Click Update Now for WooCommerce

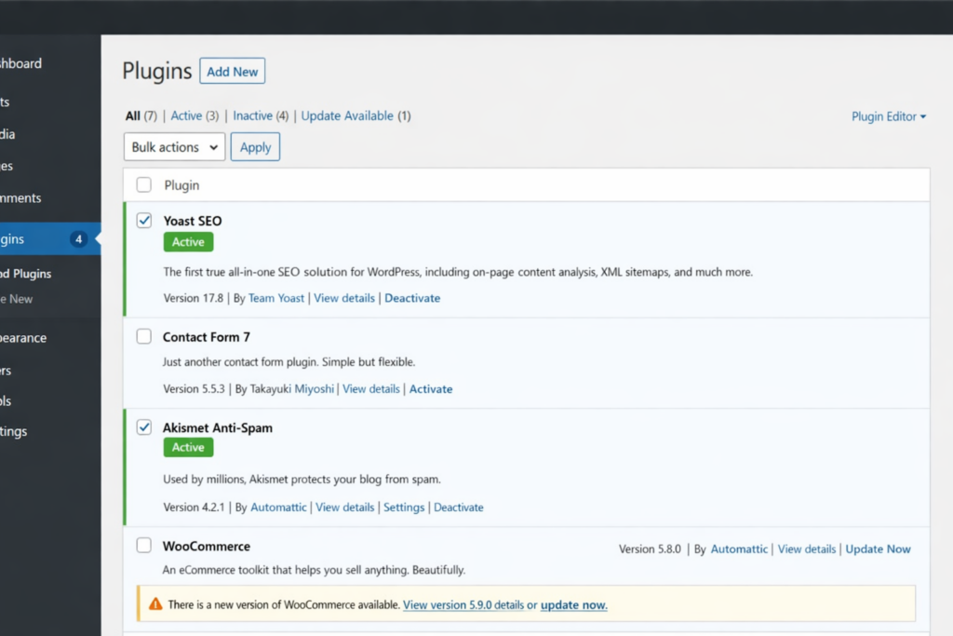tap(878, 549)
